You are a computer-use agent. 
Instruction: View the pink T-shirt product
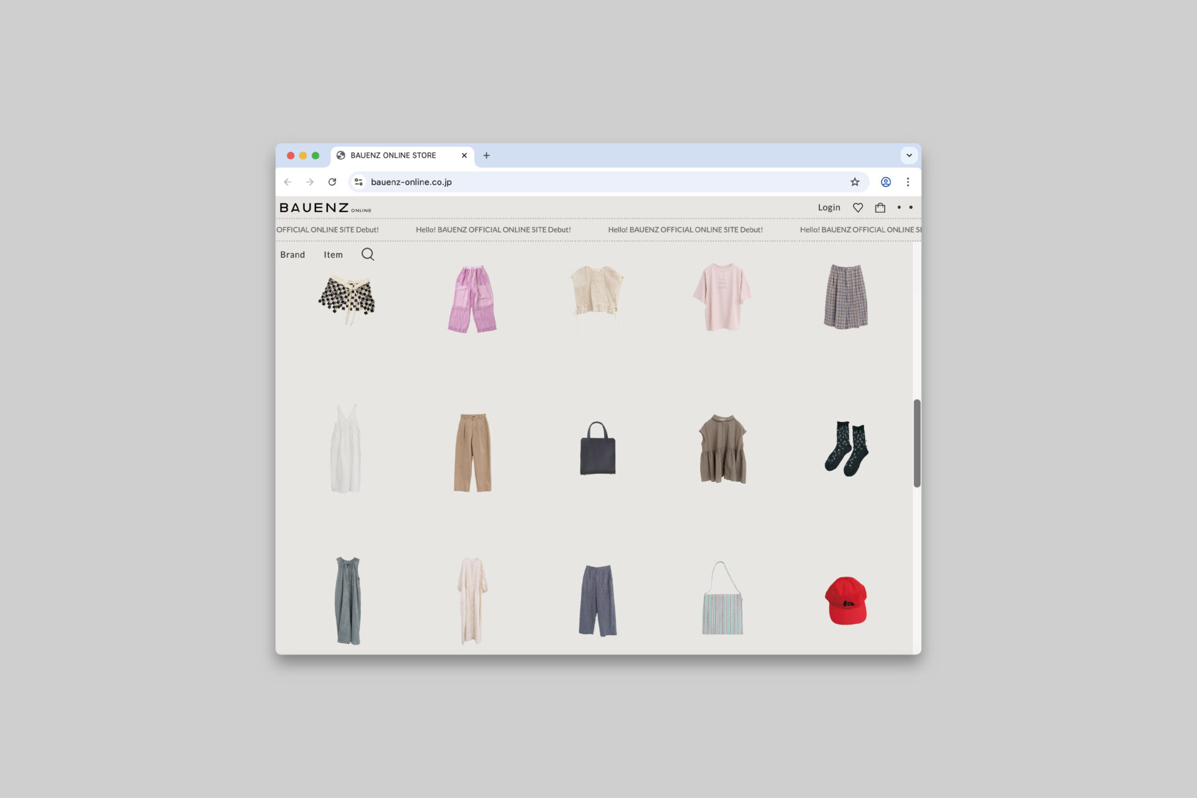point(722,297)
